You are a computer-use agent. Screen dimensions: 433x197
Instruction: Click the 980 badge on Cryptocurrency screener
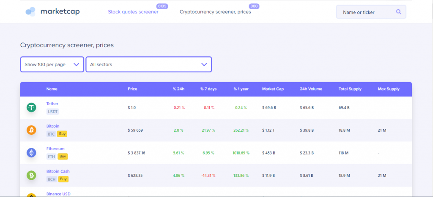[254, 6]
